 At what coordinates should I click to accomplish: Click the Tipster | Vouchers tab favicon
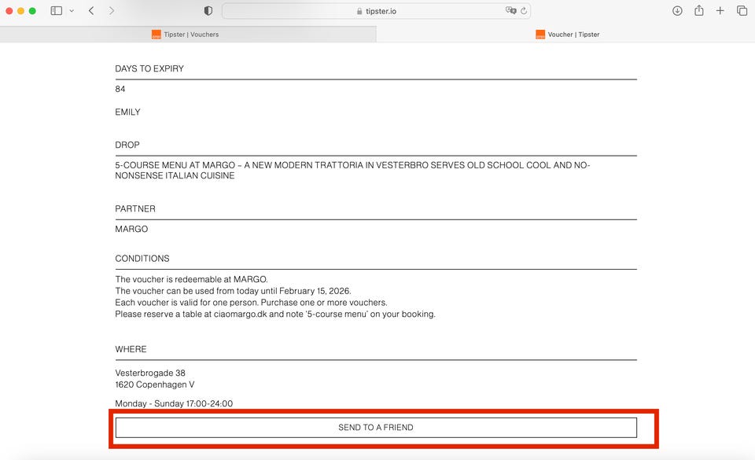click(x=156, y=34)
